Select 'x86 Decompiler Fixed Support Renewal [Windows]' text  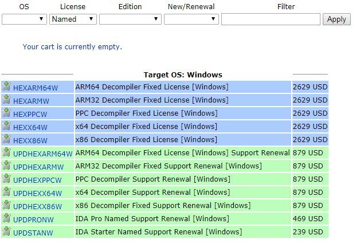point(163,205)
